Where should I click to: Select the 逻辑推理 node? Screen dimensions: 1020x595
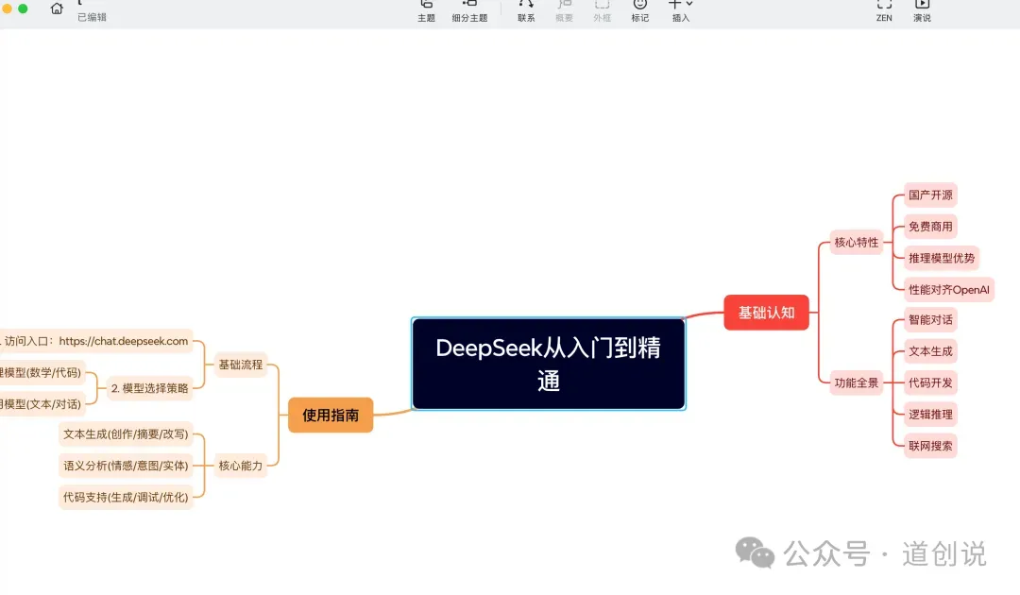tap(930, 415)
